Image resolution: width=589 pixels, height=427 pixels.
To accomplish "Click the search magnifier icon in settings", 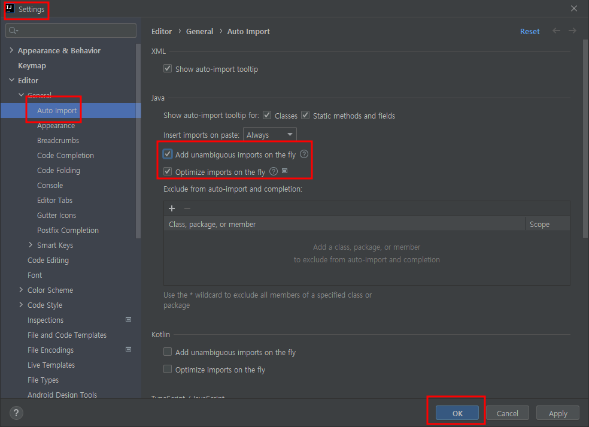I will coord(13,31).
